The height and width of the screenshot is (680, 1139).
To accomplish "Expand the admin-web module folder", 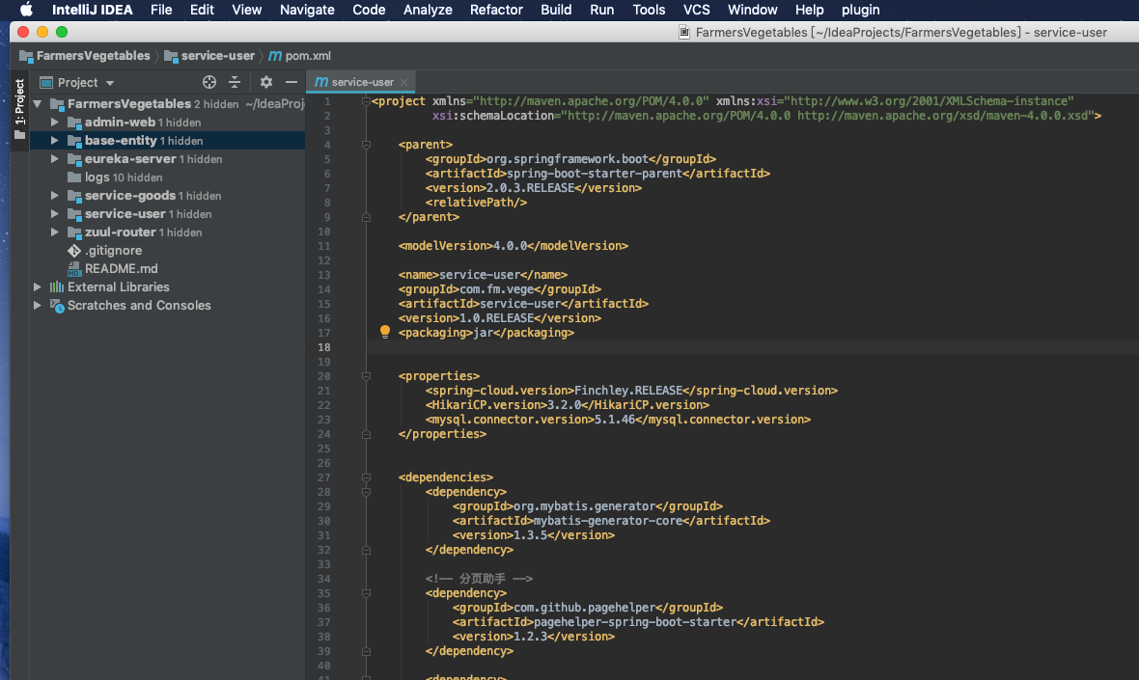I will (56, 122).
